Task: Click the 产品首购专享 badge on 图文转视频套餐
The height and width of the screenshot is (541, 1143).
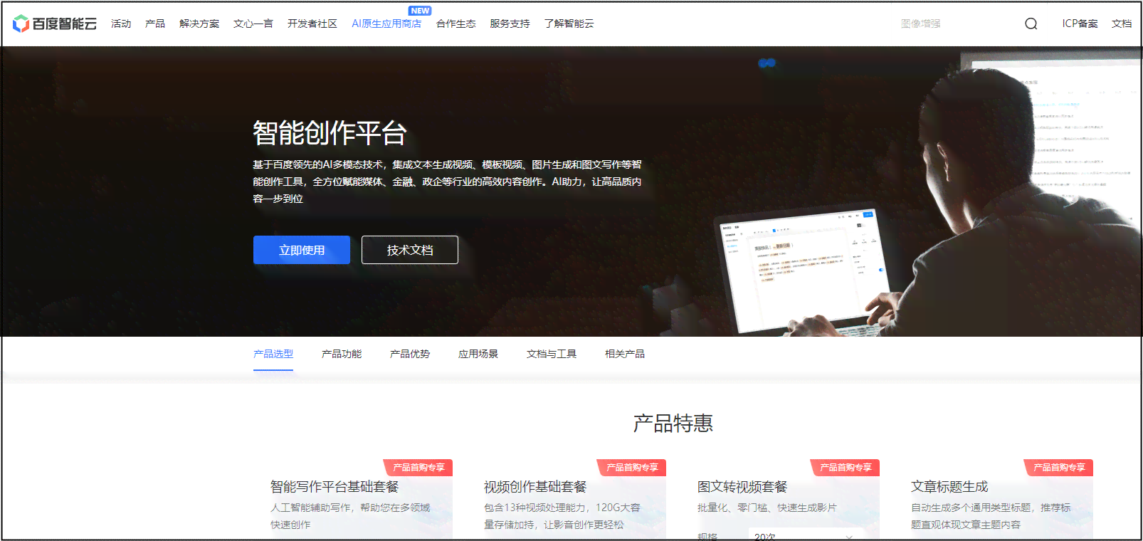Action: 845,468
